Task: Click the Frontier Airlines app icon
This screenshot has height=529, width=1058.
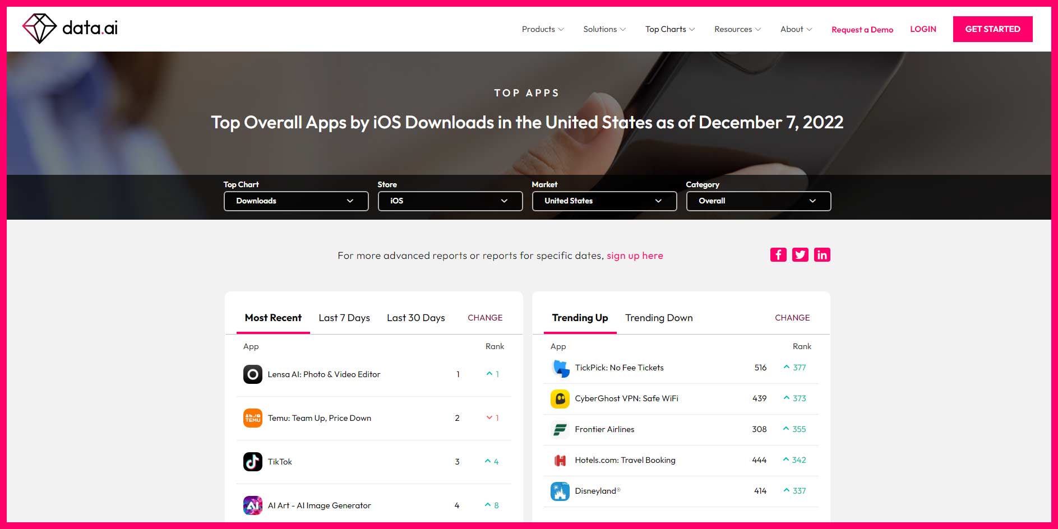Action: 559,429
